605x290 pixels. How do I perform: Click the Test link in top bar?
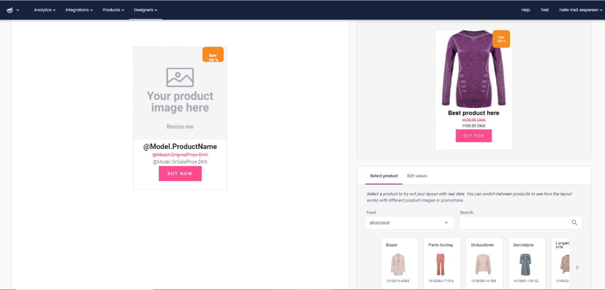point(545,10)
